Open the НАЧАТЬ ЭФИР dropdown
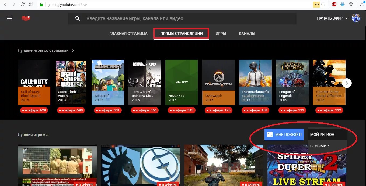Viewport: 366px width, 186px height. point(332,18)
